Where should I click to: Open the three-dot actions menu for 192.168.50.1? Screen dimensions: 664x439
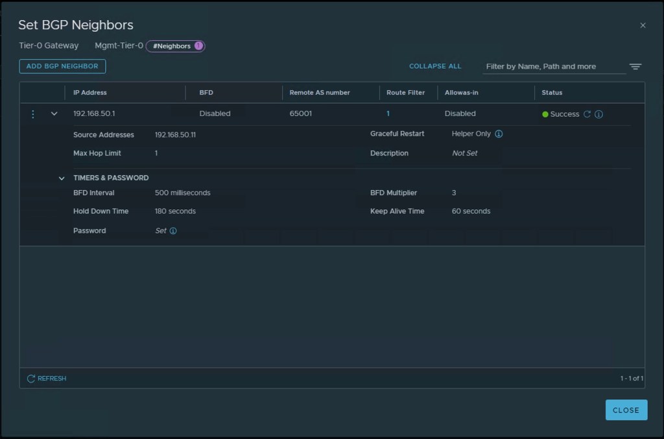(33, 114)
